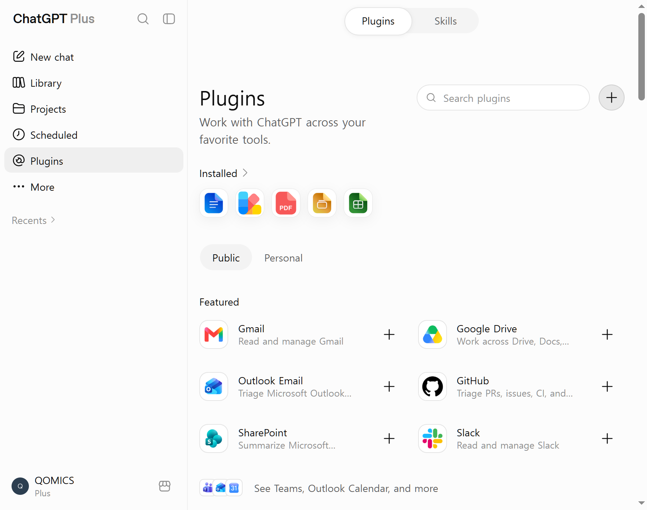This screenshot has width=647, height=510.
Task: Click the scrollbar up arrow
Action: (642, 6)
